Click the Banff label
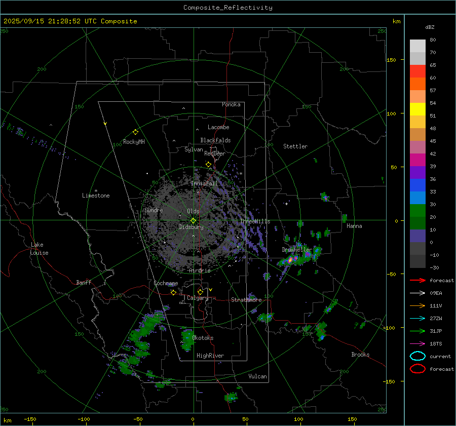456x426 pixels. click(x=84, y=282)
